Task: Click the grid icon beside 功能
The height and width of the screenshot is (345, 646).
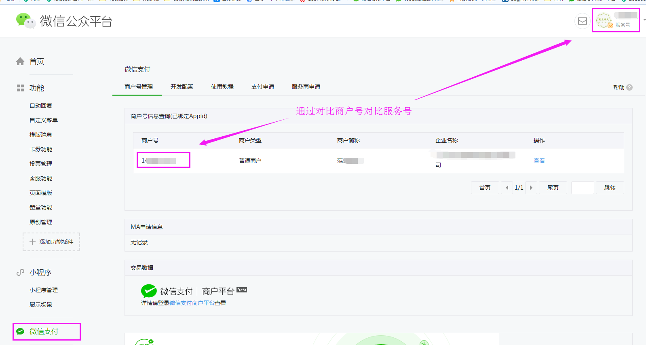Action: [20, 88]
